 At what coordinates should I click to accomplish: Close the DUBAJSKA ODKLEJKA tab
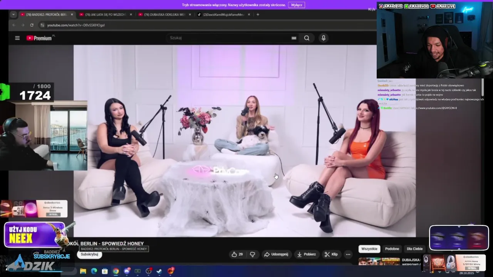point(190,15)
